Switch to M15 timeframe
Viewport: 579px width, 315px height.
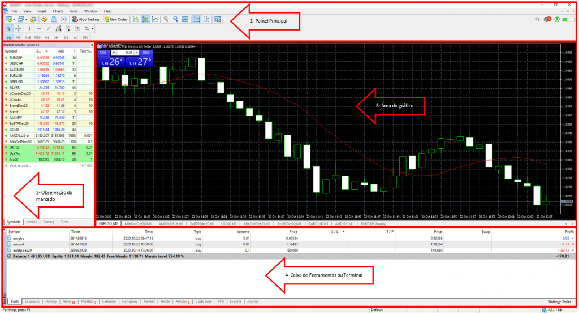pyautogui.click(x=28, y=38)
